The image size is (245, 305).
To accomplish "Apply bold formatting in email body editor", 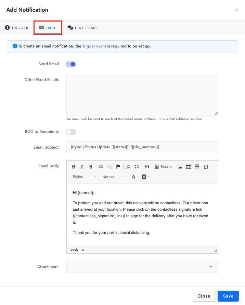I will (74, 167).
